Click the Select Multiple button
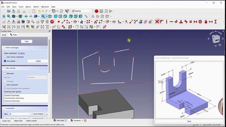Viewport: 226px width, 127px height. 38,114
